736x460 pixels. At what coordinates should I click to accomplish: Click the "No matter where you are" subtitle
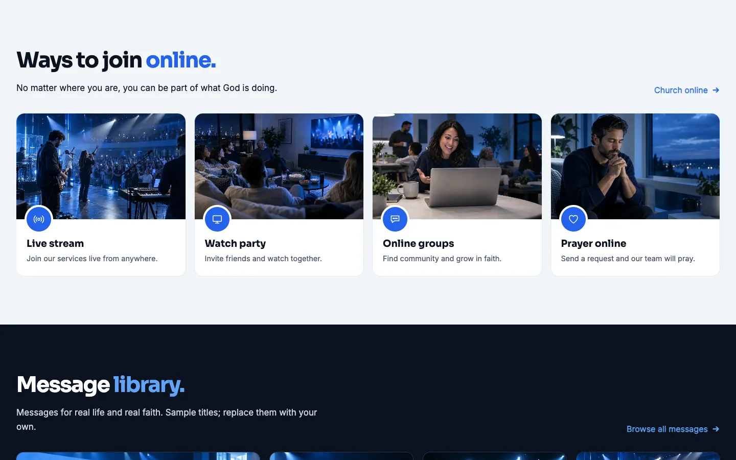(x=147, y=88)
